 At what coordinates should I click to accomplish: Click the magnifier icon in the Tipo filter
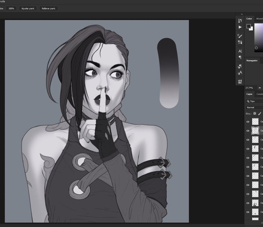248,101
